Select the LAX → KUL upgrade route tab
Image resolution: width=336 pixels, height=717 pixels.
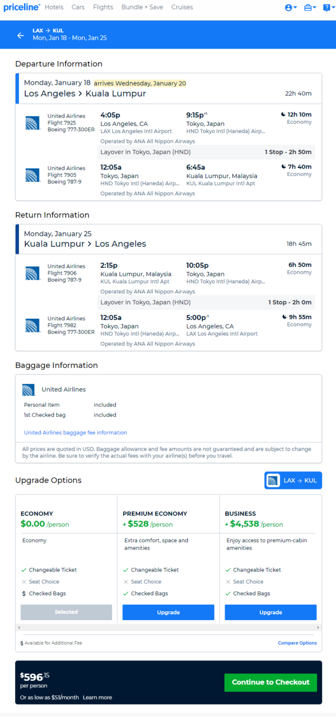click(293, 480)
